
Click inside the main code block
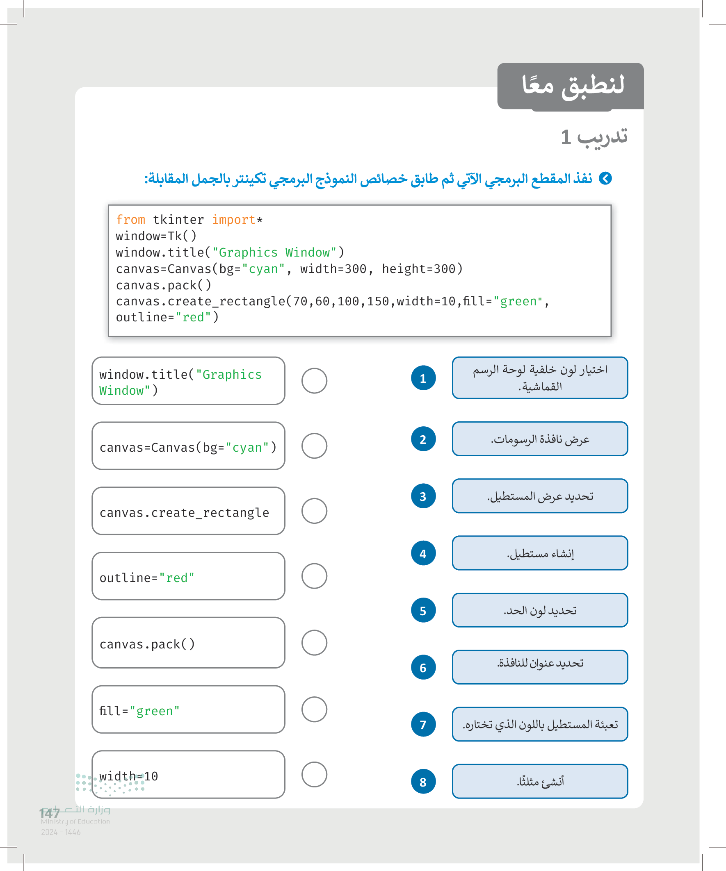(x=359, y=270)
